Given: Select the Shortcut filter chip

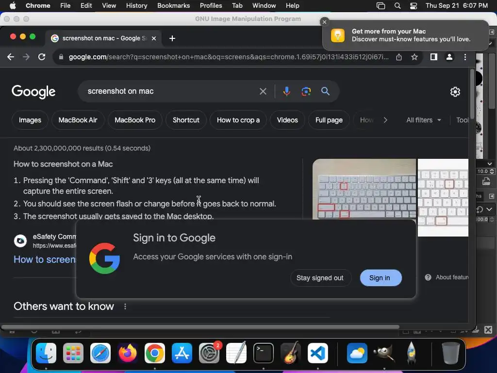Looking at the screenshot, I should 186,120.
